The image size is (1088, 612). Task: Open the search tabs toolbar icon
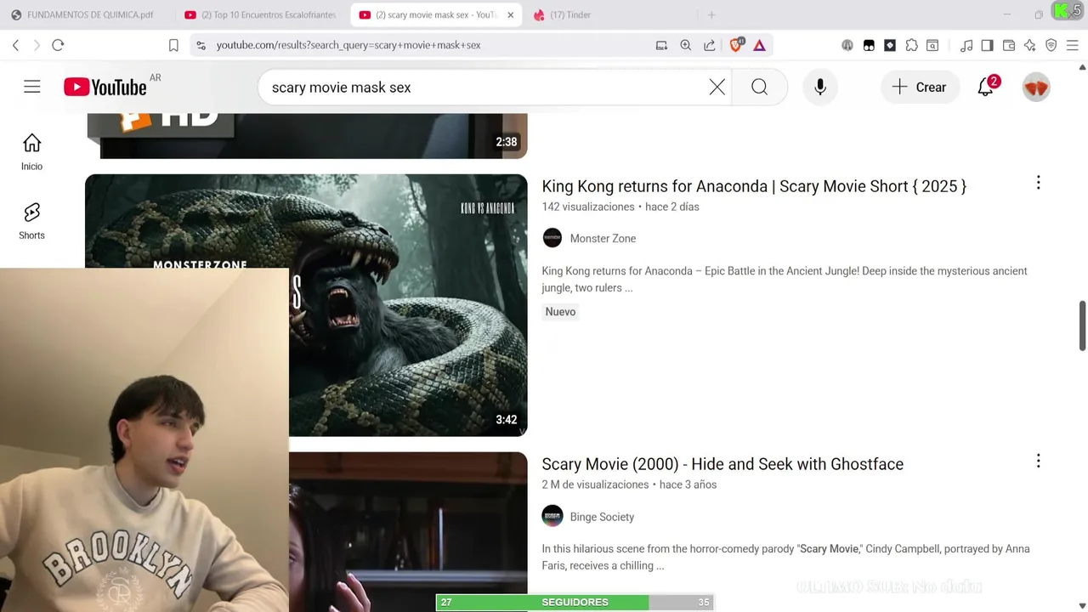coord(932,45)
